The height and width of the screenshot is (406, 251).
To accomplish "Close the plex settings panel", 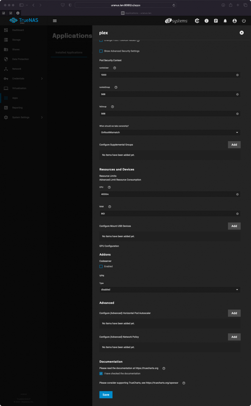I will 242,32.
